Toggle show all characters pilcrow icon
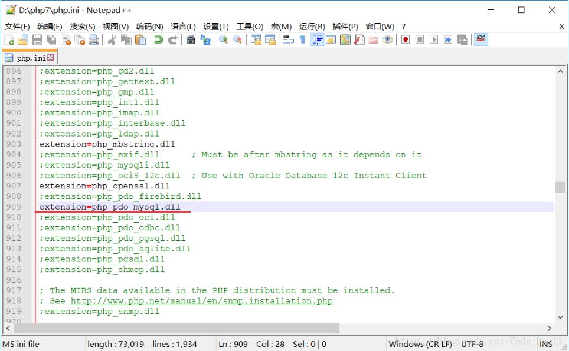 tap(302, 39)
